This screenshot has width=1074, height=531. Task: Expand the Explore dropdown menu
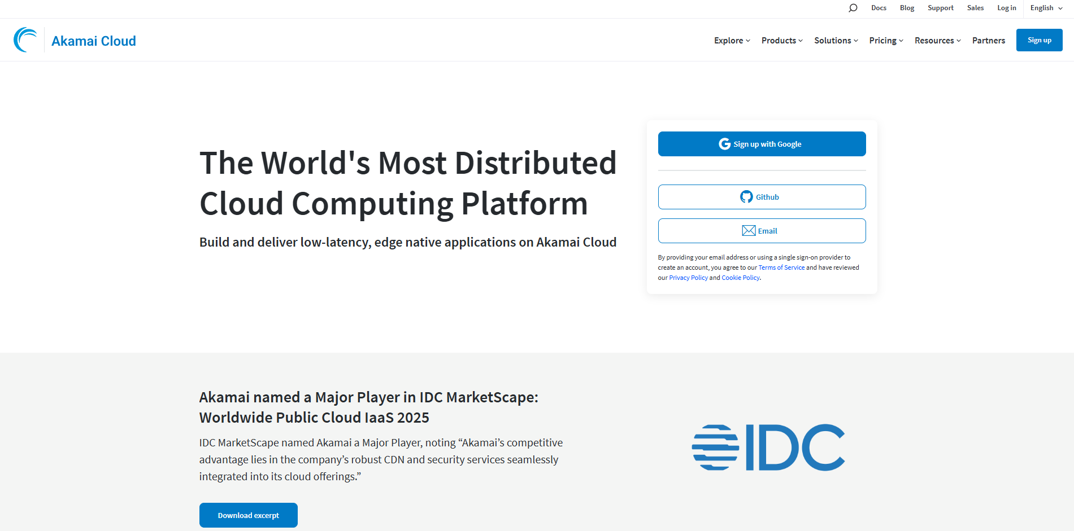(x=732, y=41)
